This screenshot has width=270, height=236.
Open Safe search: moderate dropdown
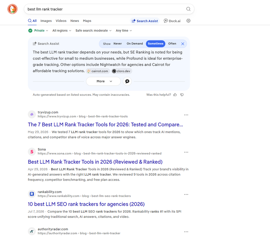coord(94,31)
